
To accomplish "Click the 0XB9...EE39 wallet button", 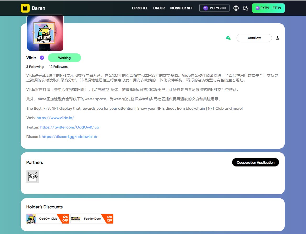I will point(268,8).
